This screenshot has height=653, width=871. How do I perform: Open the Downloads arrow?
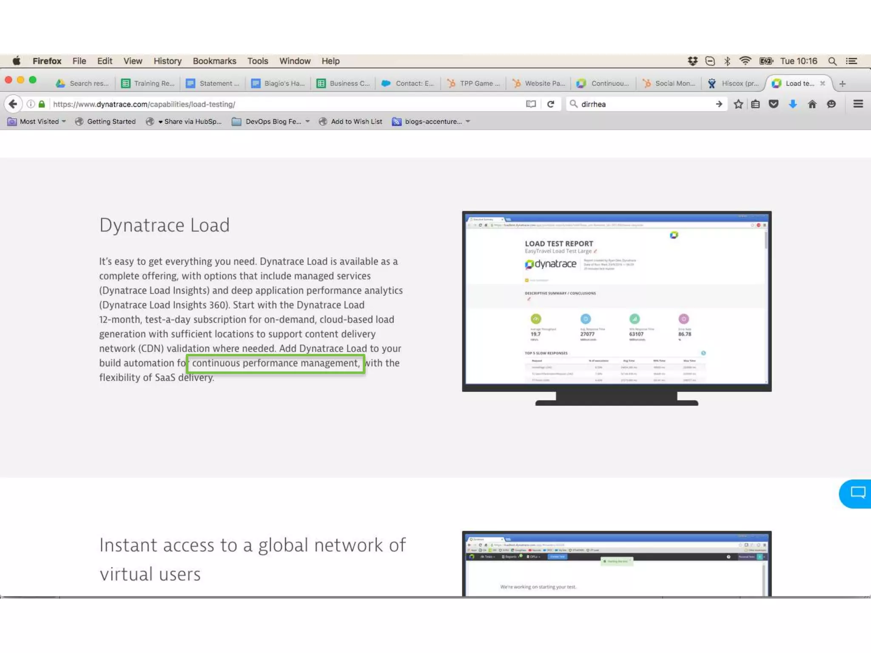(x=793, y=104)
